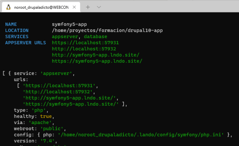Click the service: 'appserver' line
239x146 pixels.
click(44, 74)
